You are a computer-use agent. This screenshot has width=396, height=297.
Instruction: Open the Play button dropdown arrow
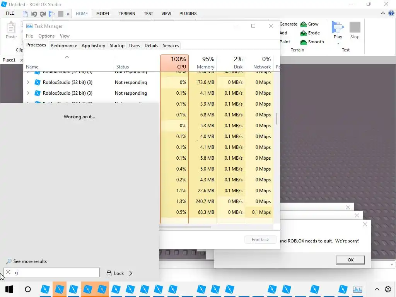click(338, 44)
